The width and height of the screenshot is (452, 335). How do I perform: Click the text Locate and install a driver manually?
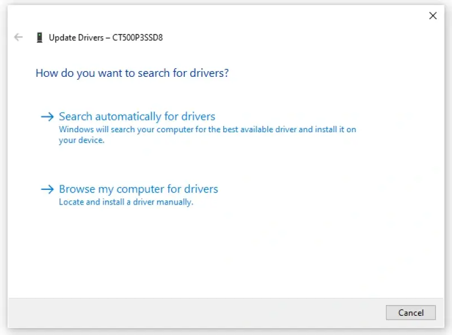click(126, 202)
